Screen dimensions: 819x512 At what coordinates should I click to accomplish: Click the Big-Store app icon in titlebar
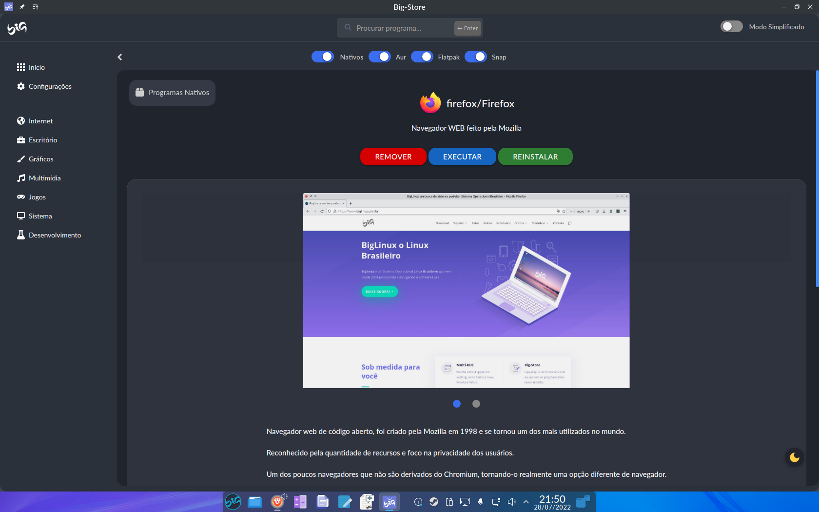coord(9,7)
